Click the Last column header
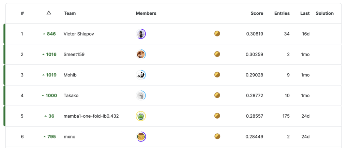Screen dimensions: 349x148 point(305,13)
